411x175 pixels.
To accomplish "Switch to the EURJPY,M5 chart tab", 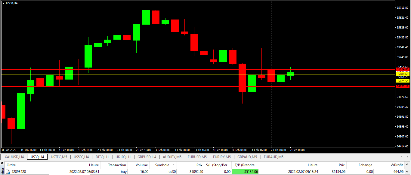I will (x=222, y=157).
